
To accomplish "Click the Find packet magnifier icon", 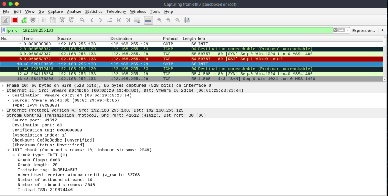I will [82, 20].
